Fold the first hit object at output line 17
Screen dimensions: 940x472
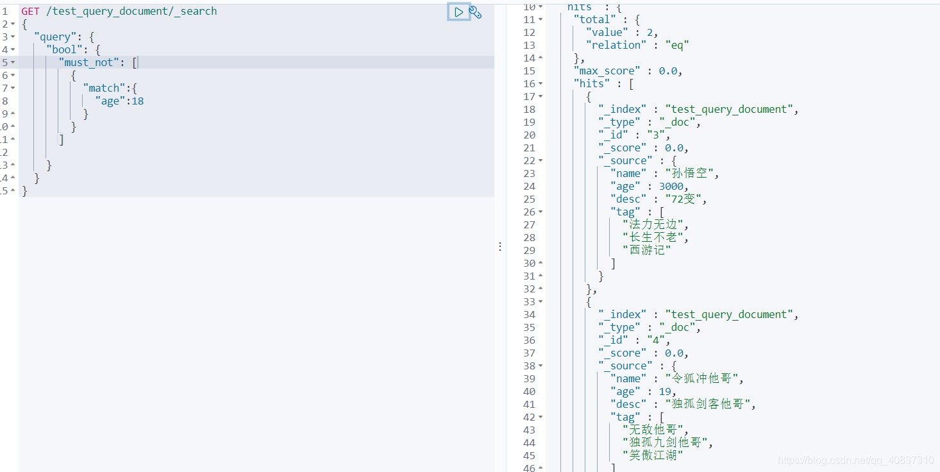click(x=541, y=96)
